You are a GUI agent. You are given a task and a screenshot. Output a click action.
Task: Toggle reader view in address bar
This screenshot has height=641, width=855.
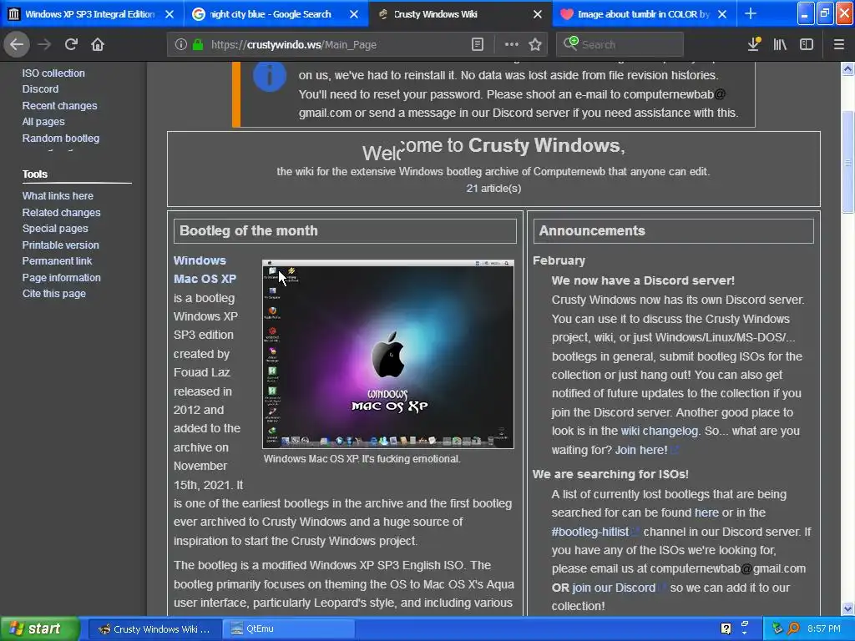pyautogui.click(x=477, y=44)
